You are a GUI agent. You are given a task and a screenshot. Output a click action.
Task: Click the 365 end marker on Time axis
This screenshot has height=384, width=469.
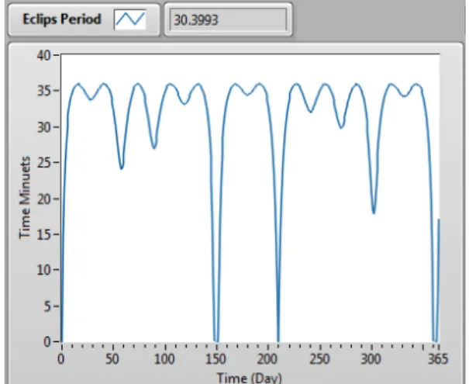click(438, 359)
